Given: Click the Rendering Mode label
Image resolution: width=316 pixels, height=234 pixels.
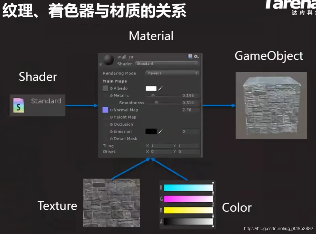Looking at the screenshot, I should point(119,73).
